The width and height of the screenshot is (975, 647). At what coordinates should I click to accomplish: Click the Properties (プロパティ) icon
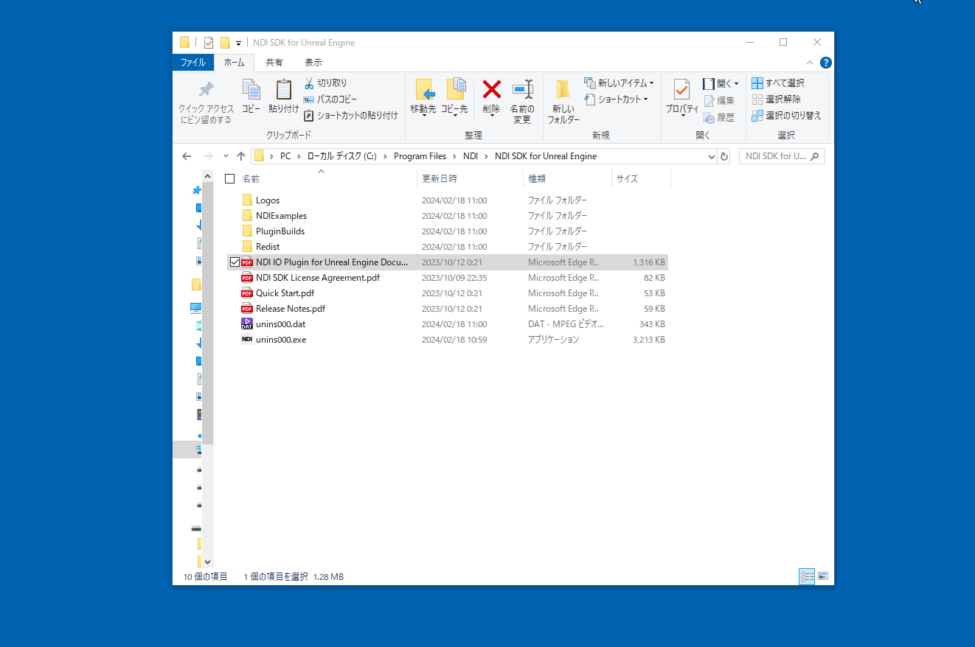[681, 91]
